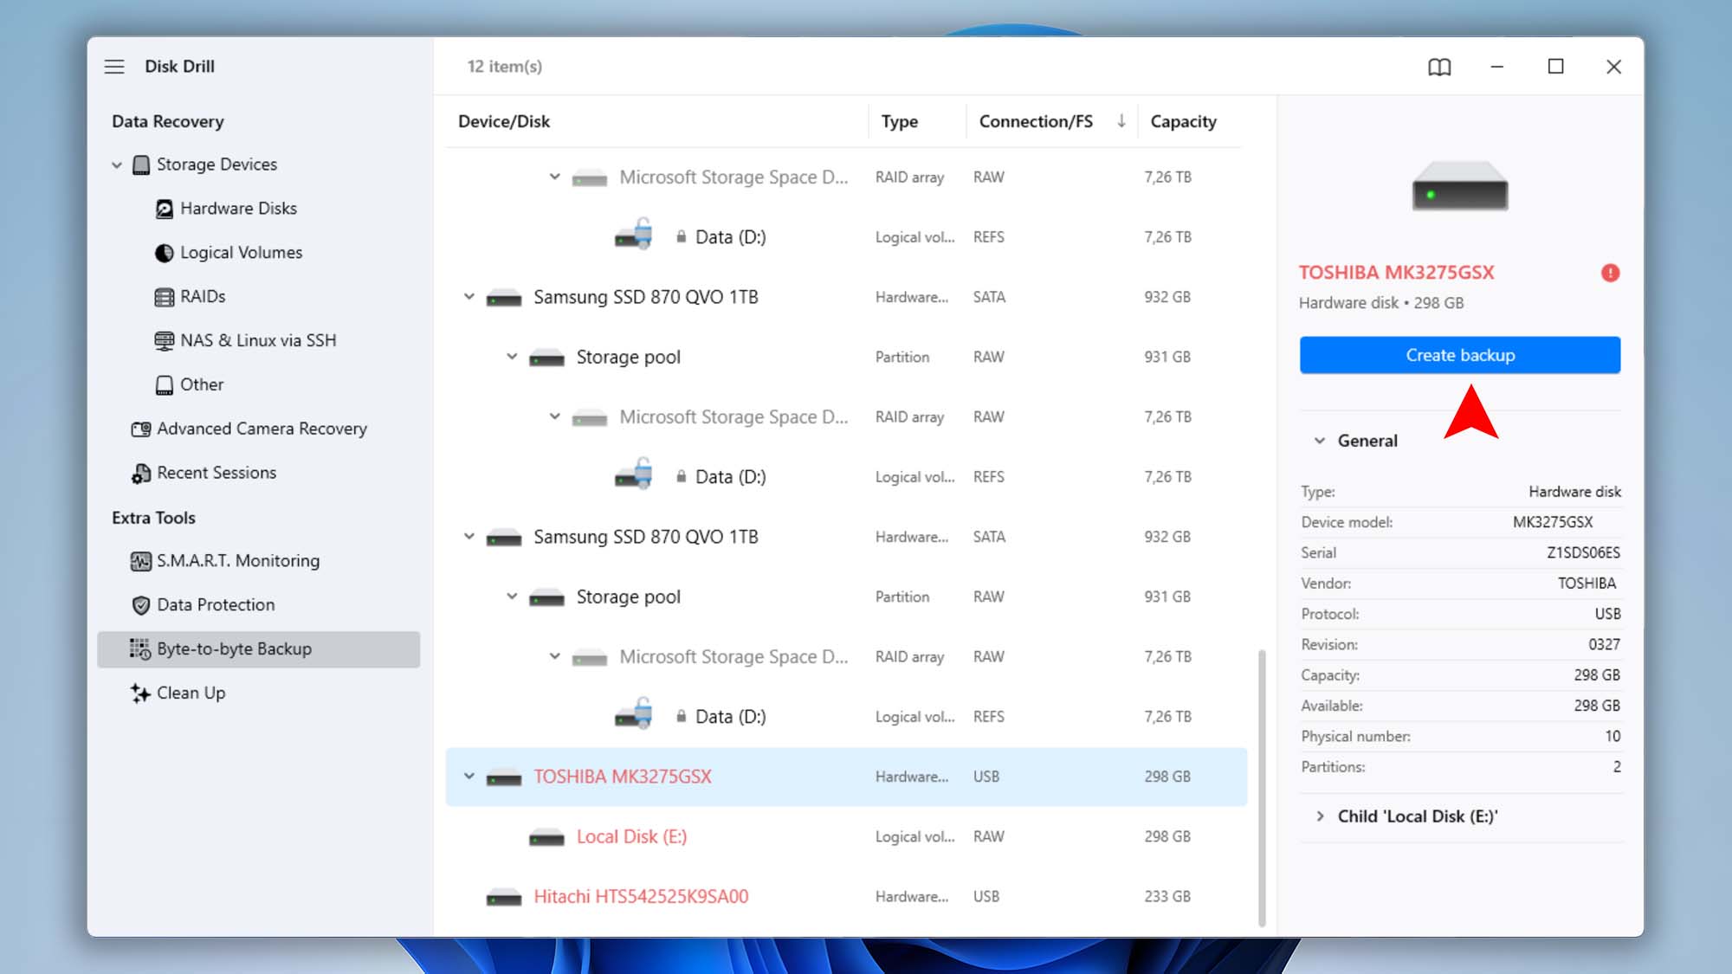Select the Hardware Disks icon
This screenshot has height=974, width=1732.
pyautogui.click(x=165, y=209)
